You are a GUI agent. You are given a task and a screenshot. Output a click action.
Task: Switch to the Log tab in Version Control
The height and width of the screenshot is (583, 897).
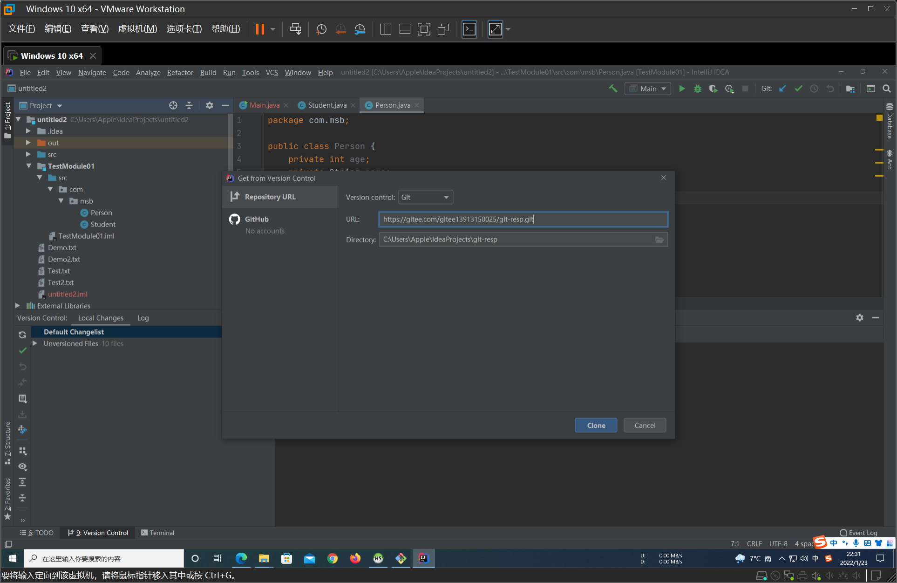click(x=142, y=318)
